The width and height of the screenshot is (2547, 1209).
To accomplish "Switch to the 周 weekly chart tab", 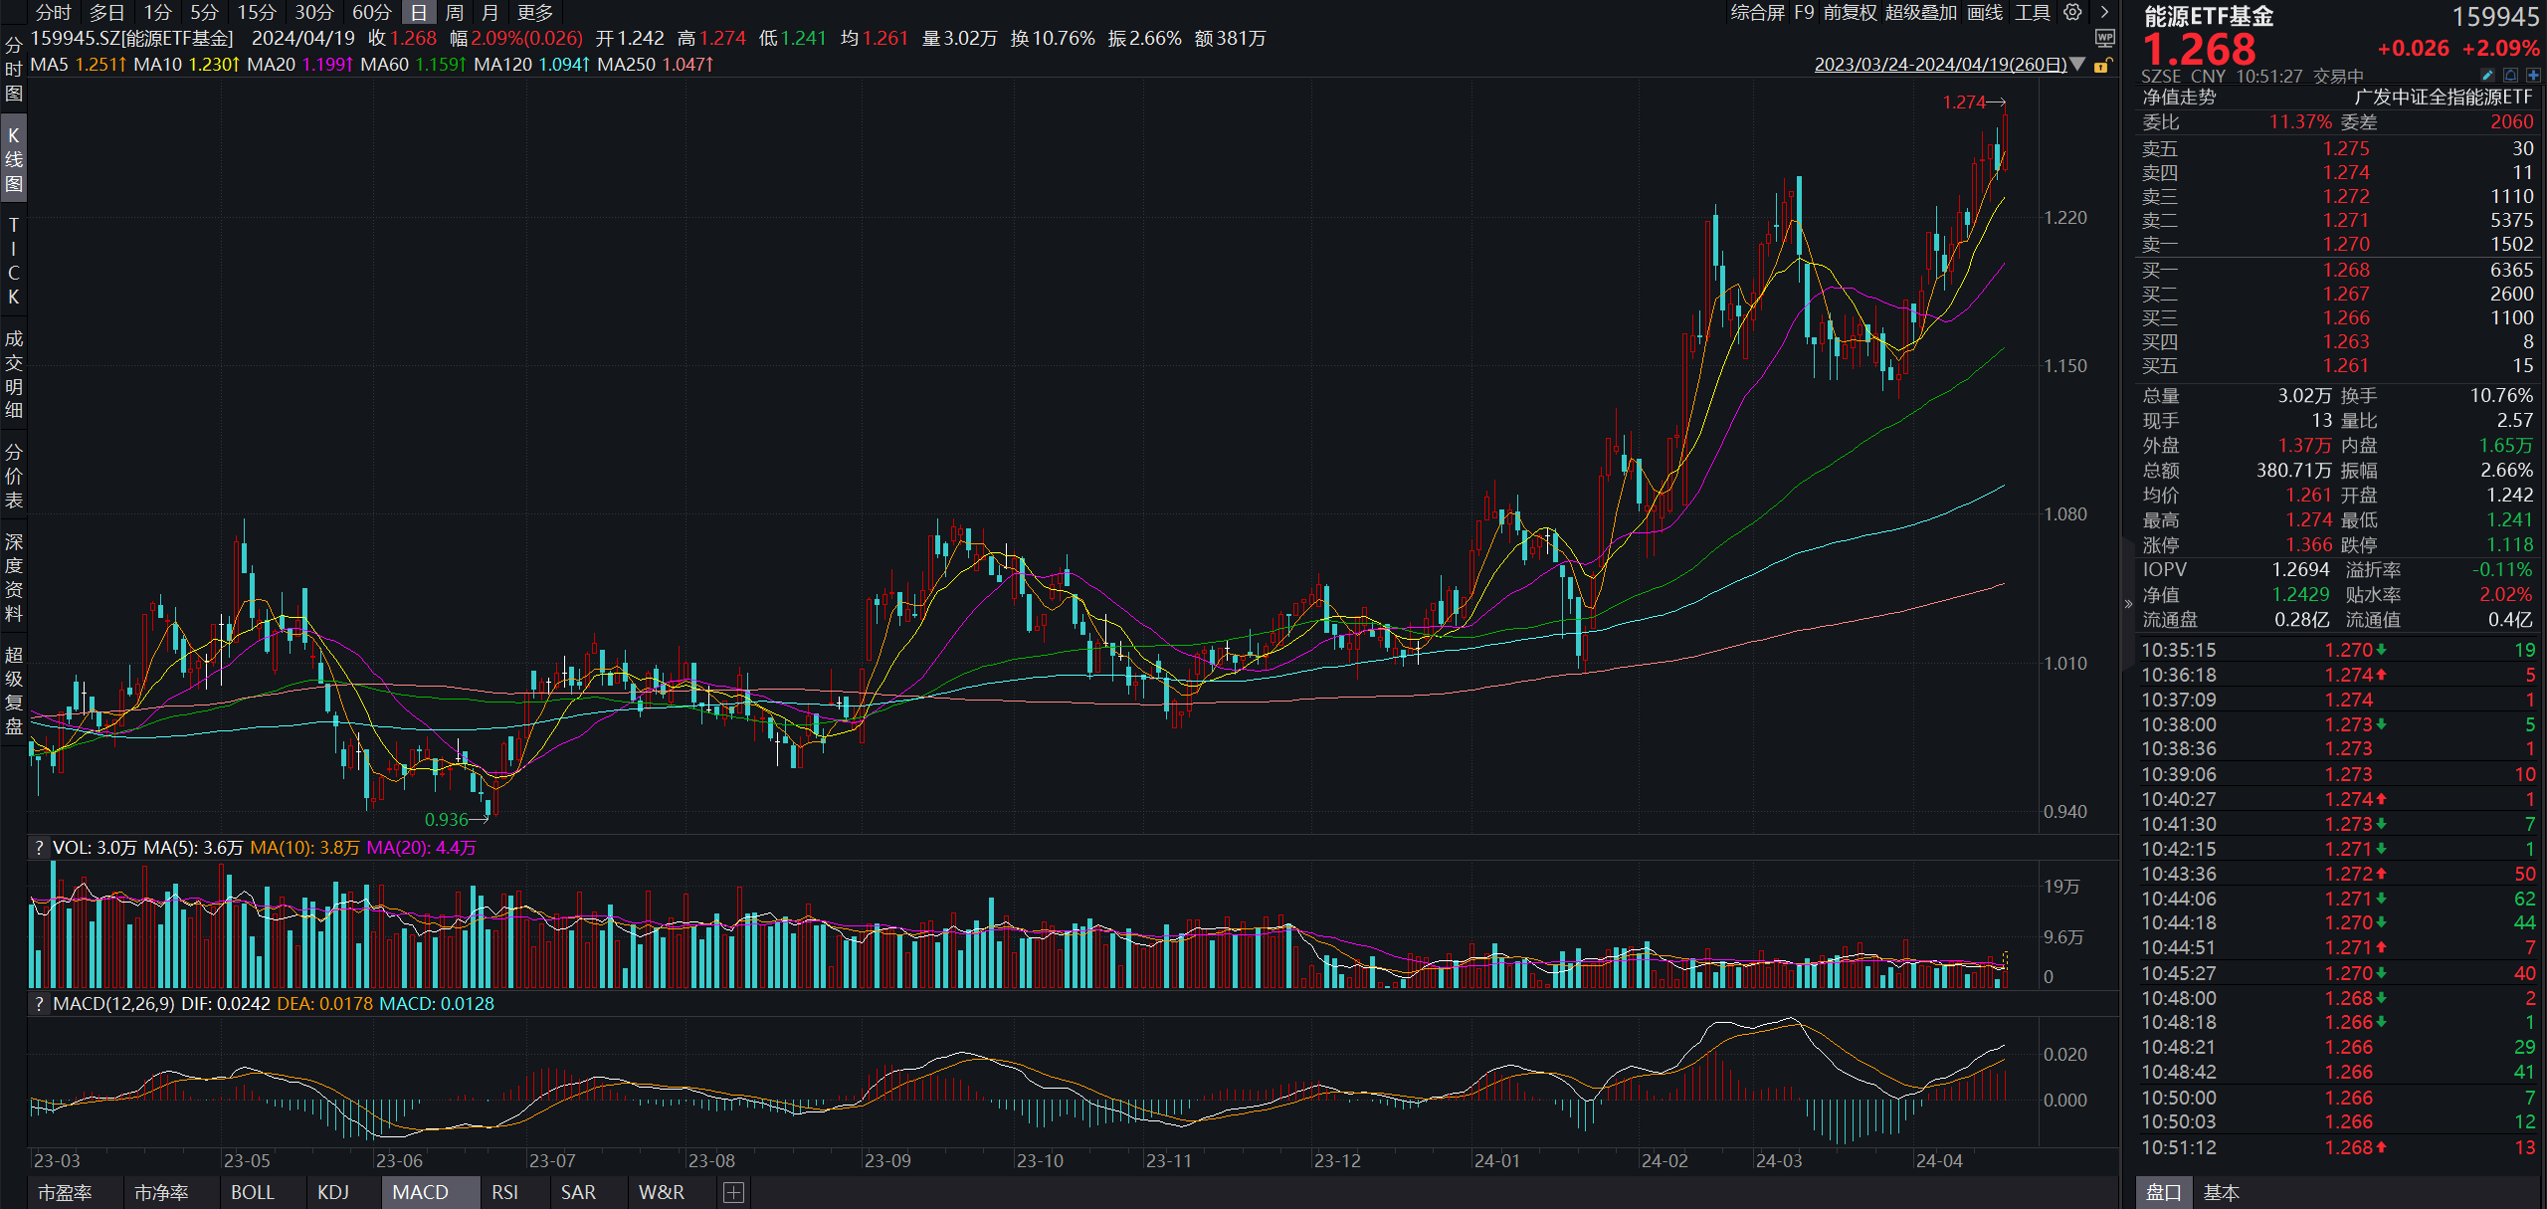I will 453,13.
